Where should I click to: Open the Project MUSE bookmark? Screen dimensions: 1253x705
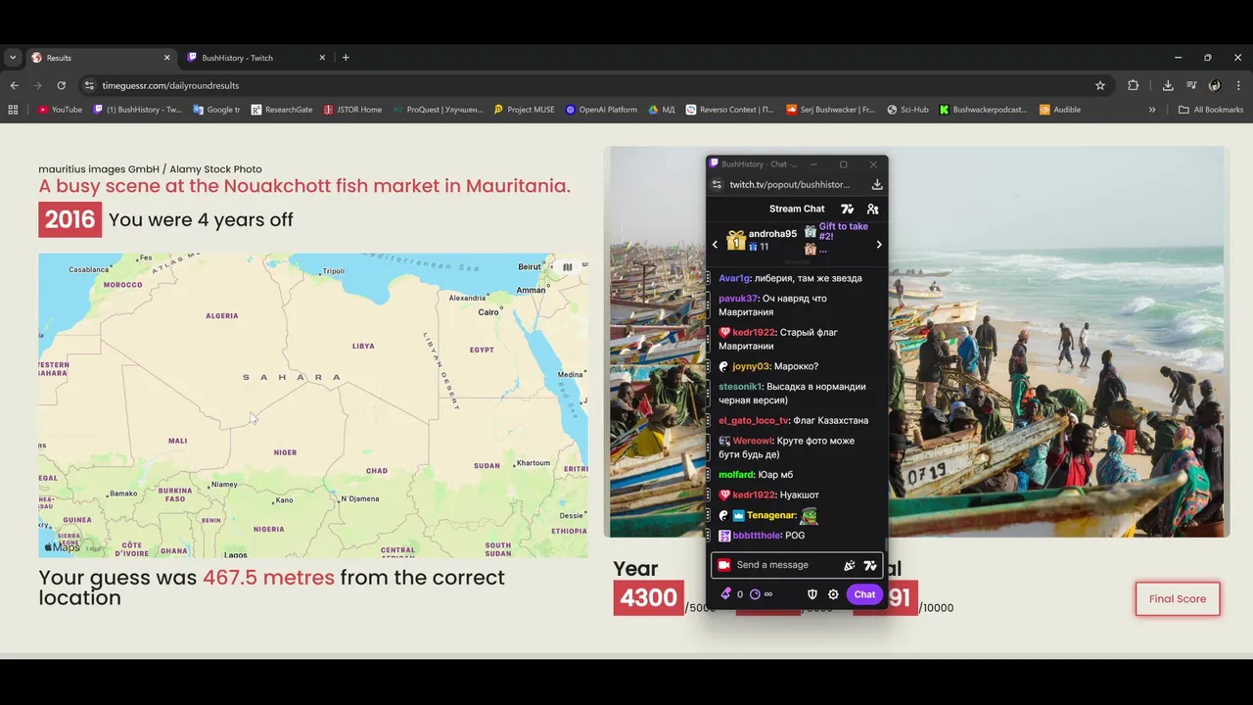524,110
